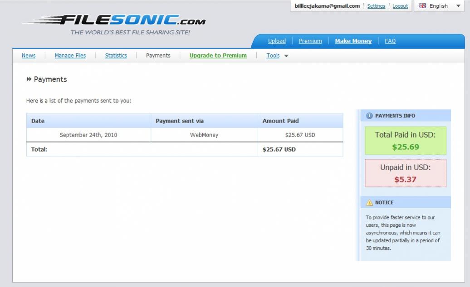Select the September 24th, 2010 cell
The width and height of the screenshot is (470, 287).
point(88,135)
